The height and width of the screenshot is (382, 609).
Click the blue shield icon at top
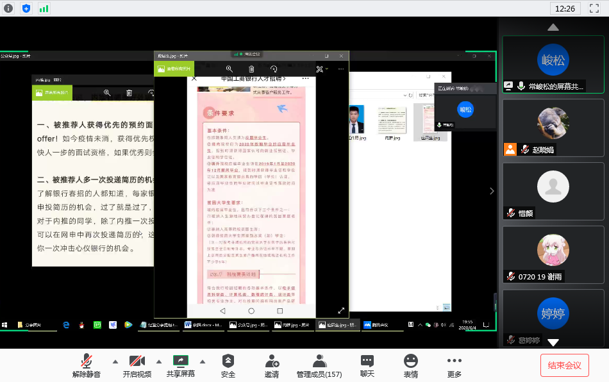tap(26, 8)
